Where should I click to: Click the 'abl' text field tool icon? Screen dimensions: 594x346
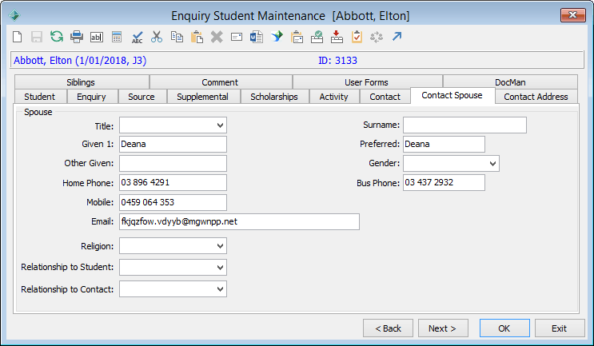97,37
